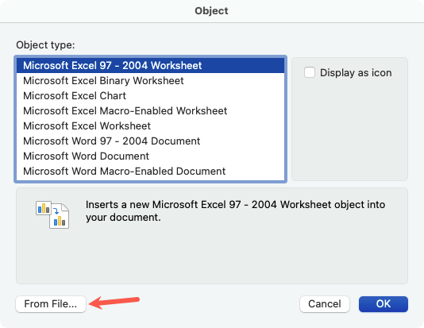Pick Microsoft Word Macro-Enabled Document
The width and height of the screenshot is (424, 328).
click(x=150, y=172)
